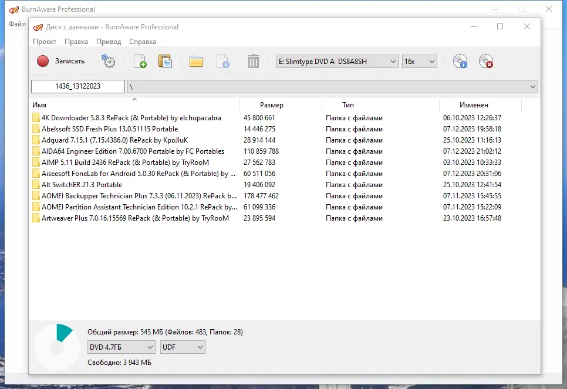Viewport: 567px width, 389px height.
Task: Click the disc usage pie chart
Action: point(57,347)
